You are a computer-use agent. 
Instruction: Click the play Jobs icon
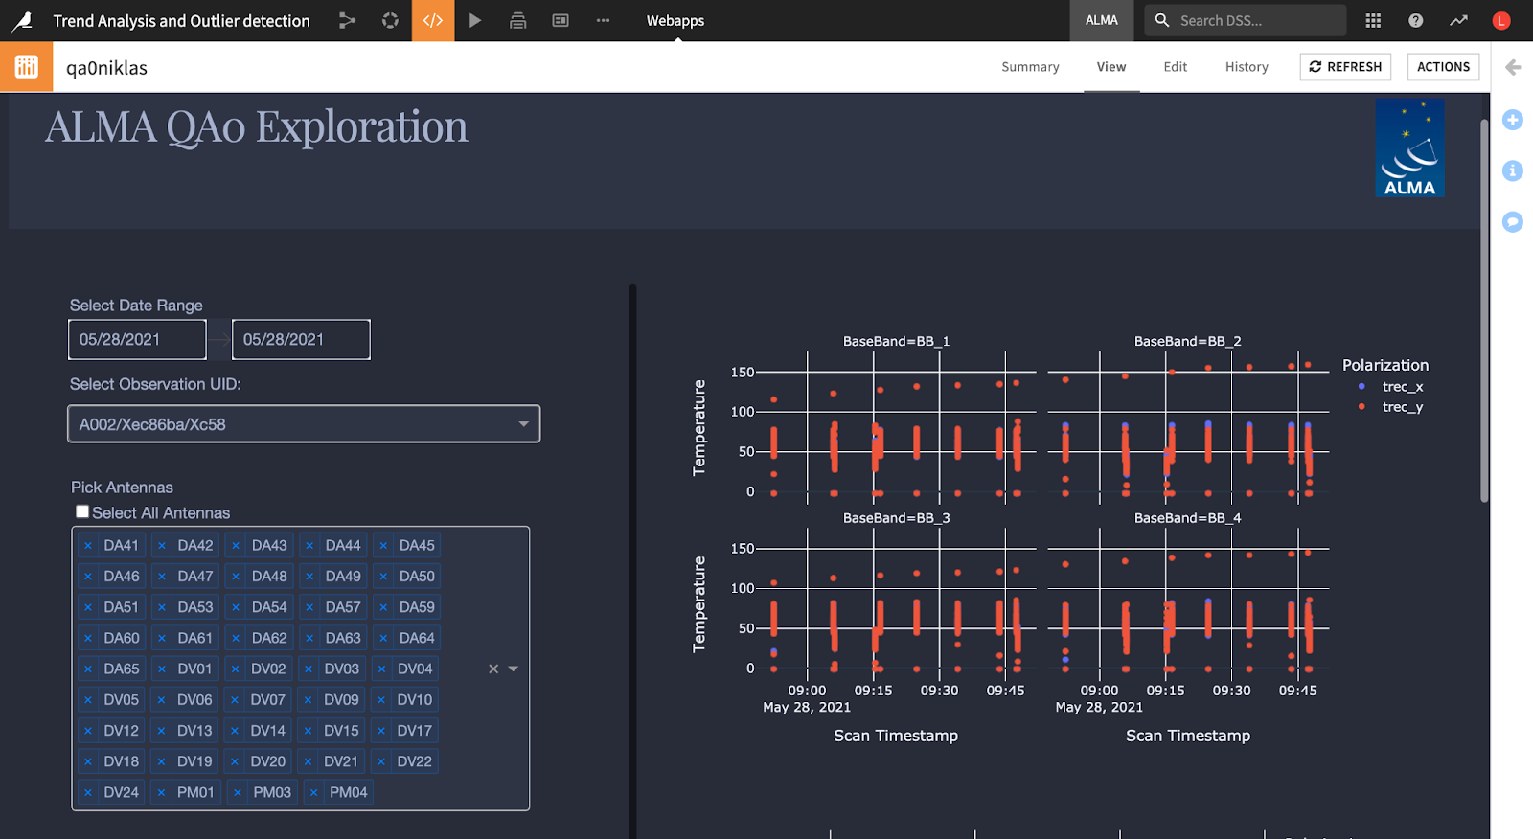(475, 20)
